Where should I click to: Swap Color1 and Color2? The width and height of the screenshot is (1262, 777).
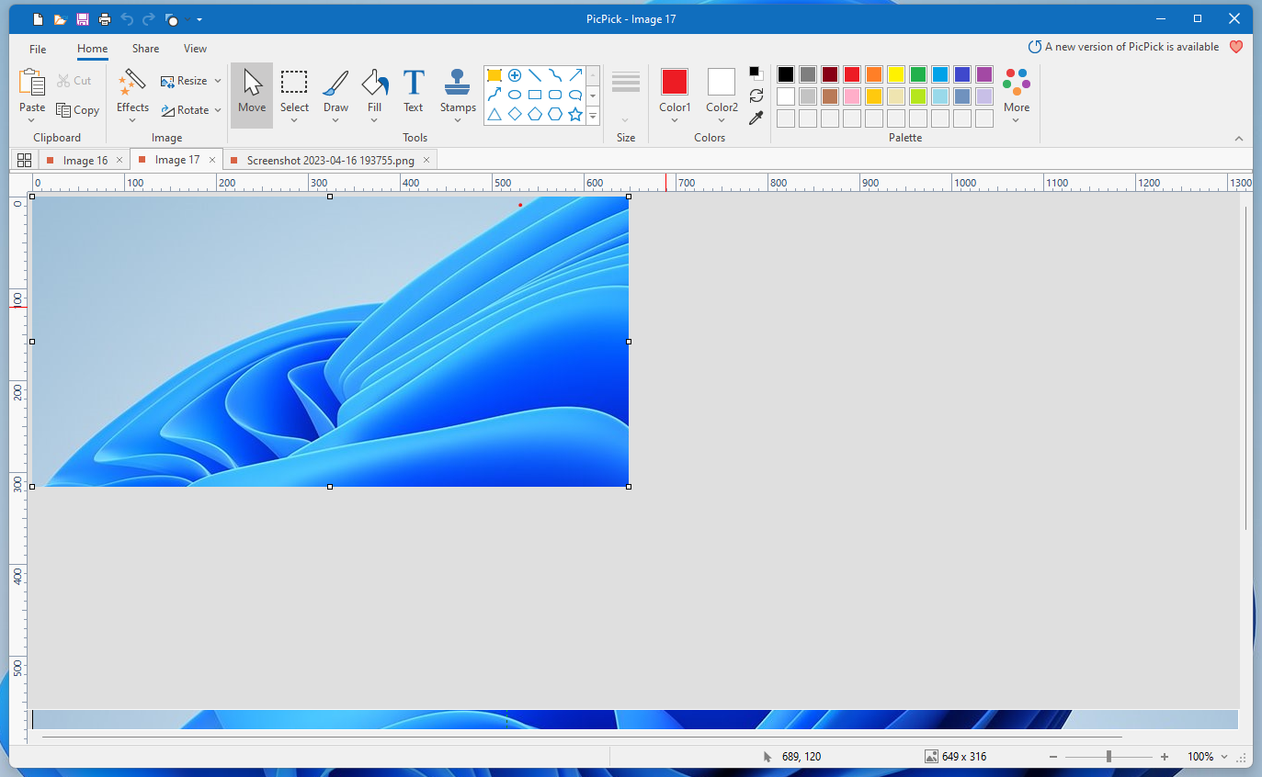(756, 96)
